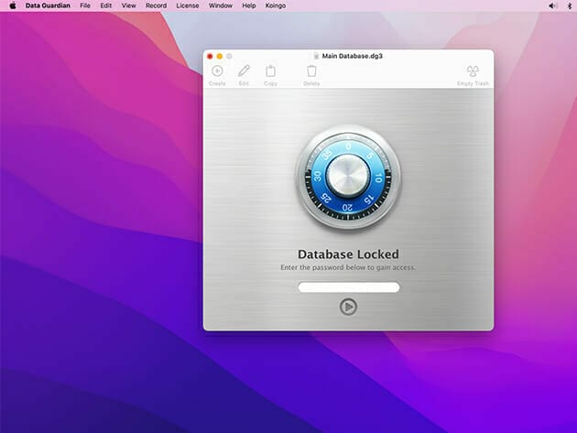Click the combination lock dial

pyautogui.click(x=348, y=175)
